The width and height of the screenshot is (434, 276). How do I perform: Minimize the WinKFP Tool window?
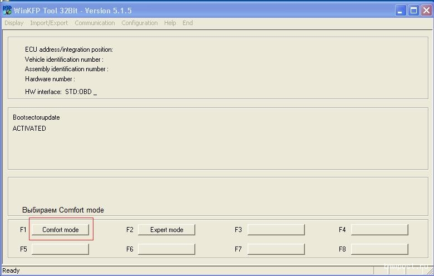(401, 11)
